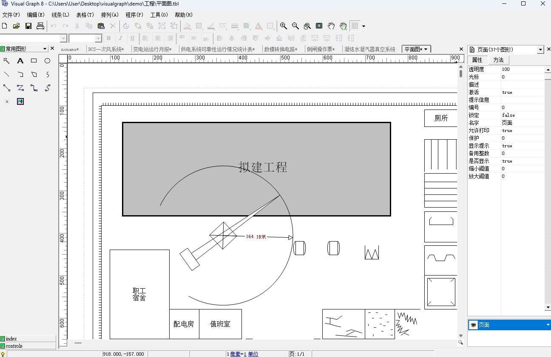Select the 透明度 property value 100
Image resolution: width=551 pixels, height=357 pixels.
(523, 69)
